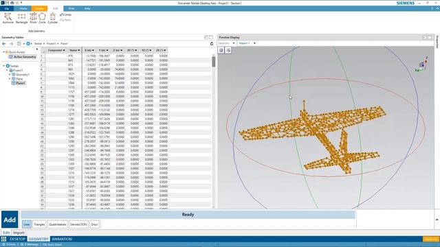This screenshot has width=440, height=247.
Task: Select the Autowire geometry tool
Action: tap(8, 19)
